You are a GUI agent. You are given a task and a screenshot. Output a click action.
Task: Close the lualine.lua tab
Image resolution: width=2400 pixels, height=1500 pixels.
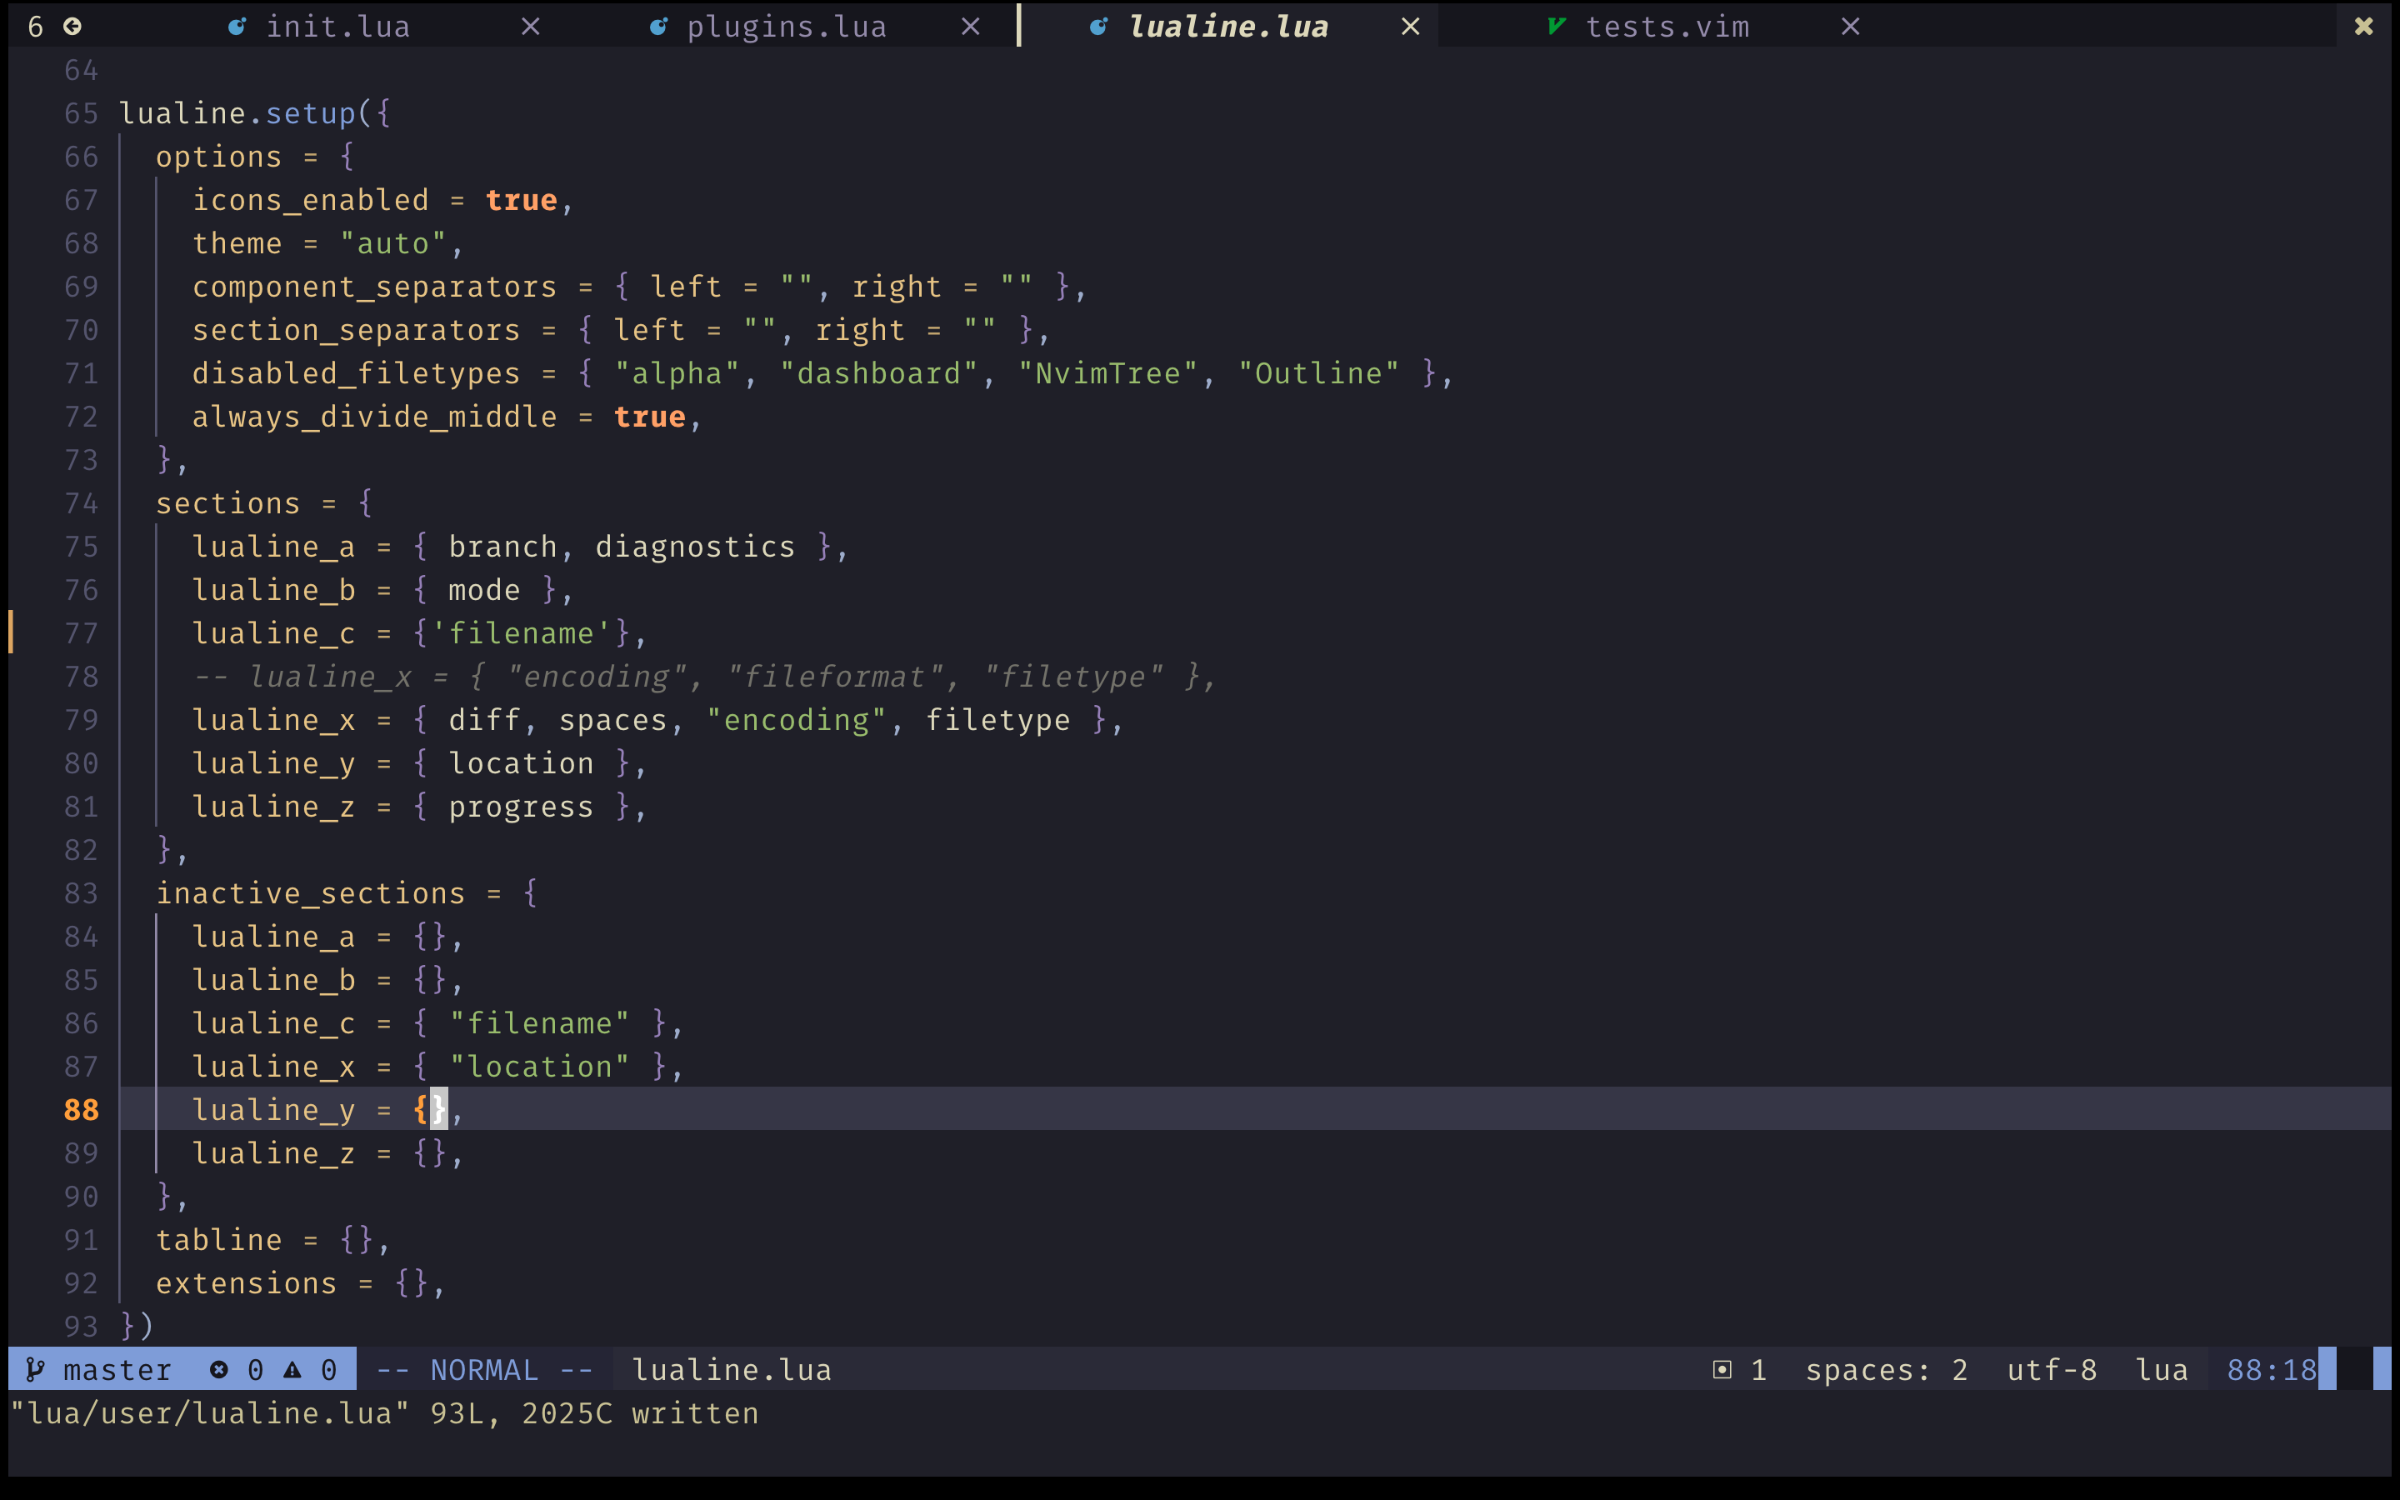pyautogui.click(x=1410, y=27)
